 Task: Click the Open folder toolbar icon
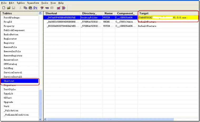(x=9, y=8)
